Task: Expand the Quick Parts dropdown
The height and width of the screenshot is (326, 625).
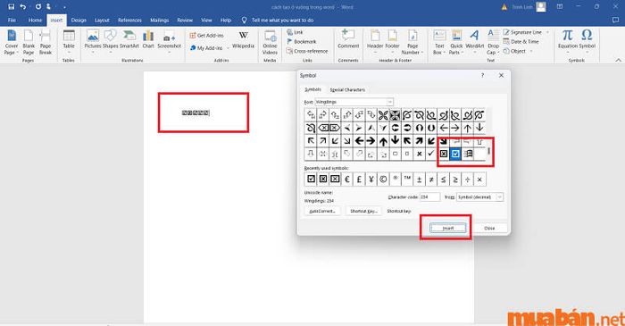Action: 462,53
